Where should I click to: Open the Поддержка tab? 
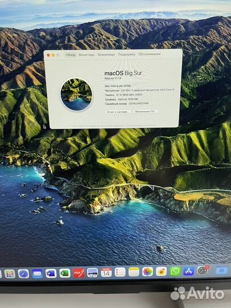point(127,54)
